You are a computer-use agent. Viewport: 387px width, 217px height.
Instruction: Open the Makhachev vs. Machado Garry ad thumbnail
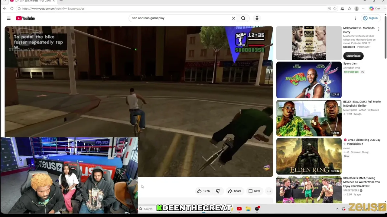tap(309, 43)
